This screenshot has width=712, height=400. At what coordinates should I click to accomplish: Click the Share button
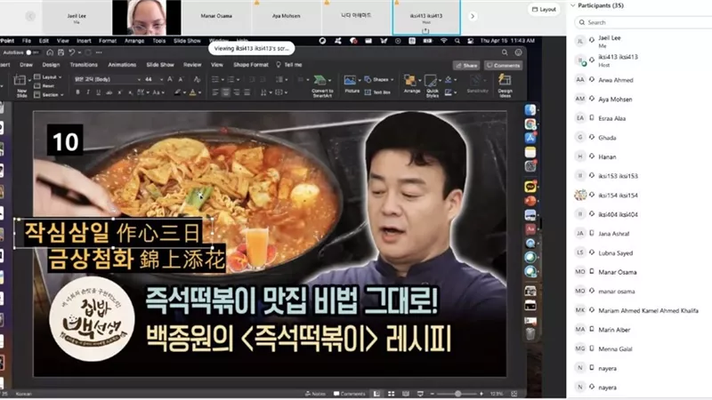coord(466,65)
